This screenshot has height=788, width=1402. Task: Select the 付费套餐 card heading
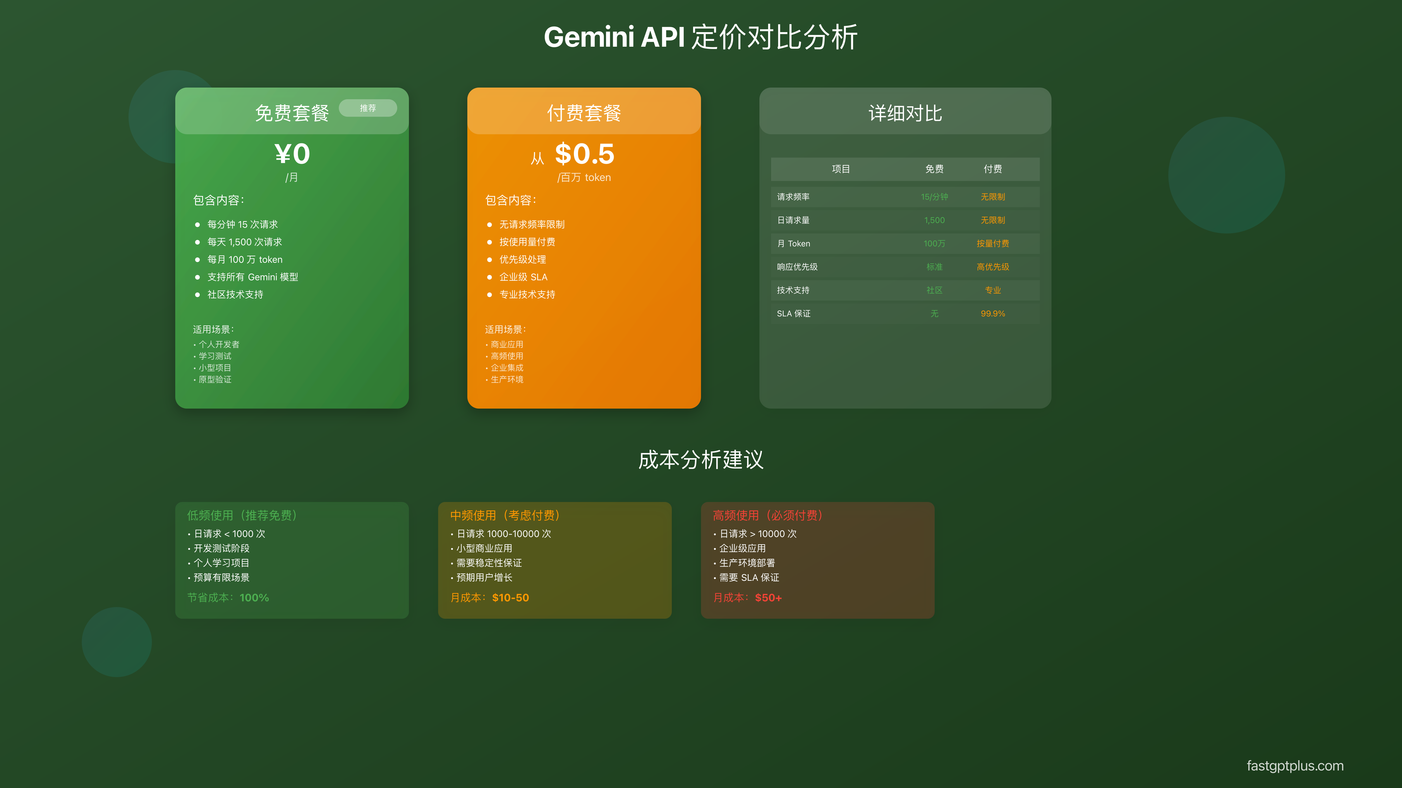coord(584,113)
